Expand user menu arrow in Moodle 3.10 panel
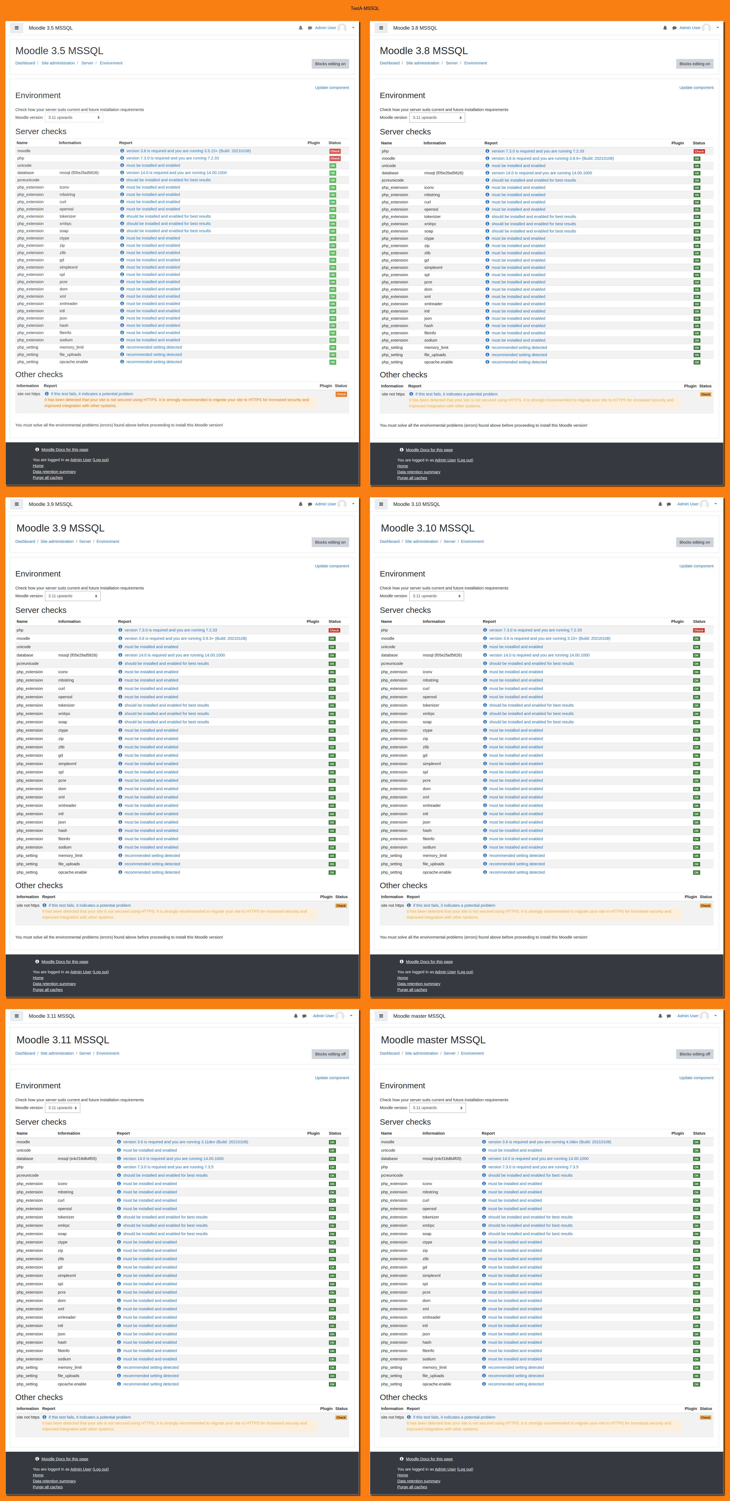Image resolution: width=730 pixels, height=1501 pixels. coord(715,504)
